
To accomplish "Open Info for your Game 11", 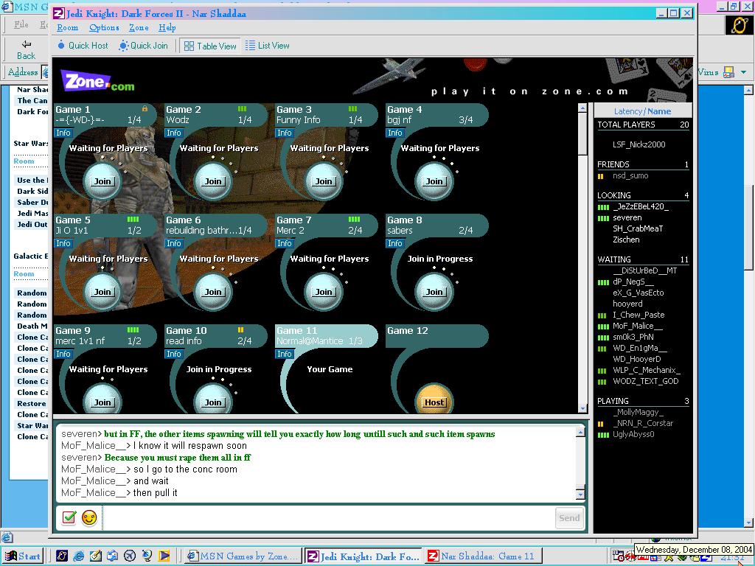I will click(284, 354).
